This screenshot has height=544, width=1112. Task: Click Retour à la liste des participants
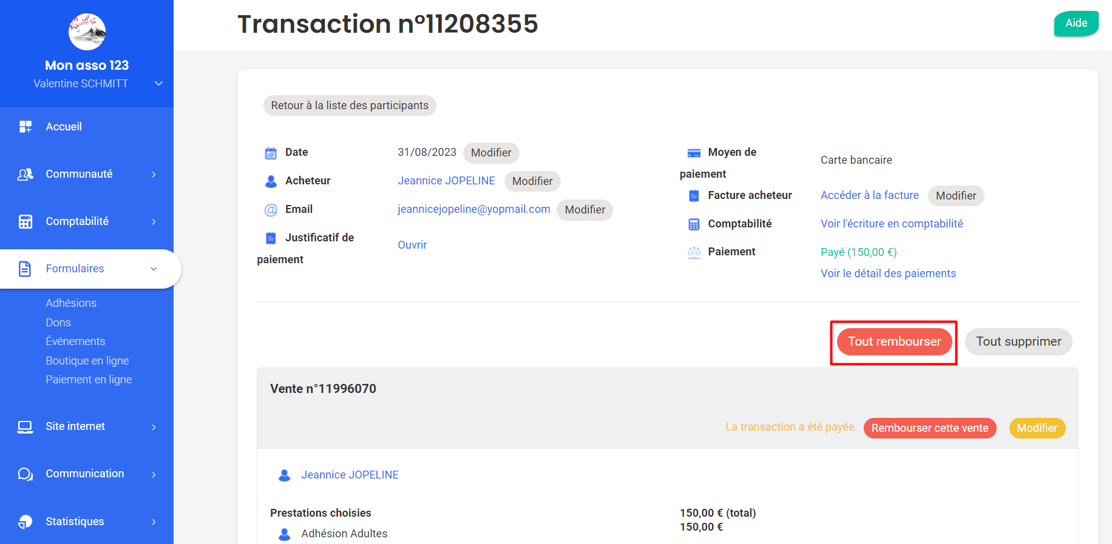click(x=350, y=106)
